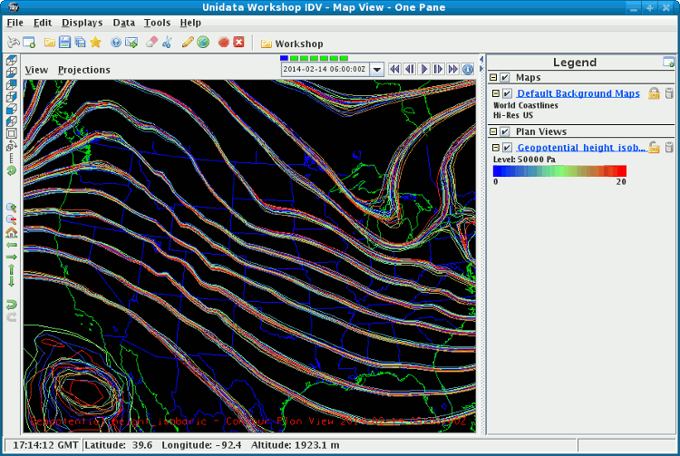
Task: Click the zoom in magnifier icon
Action: pos(11,207)
